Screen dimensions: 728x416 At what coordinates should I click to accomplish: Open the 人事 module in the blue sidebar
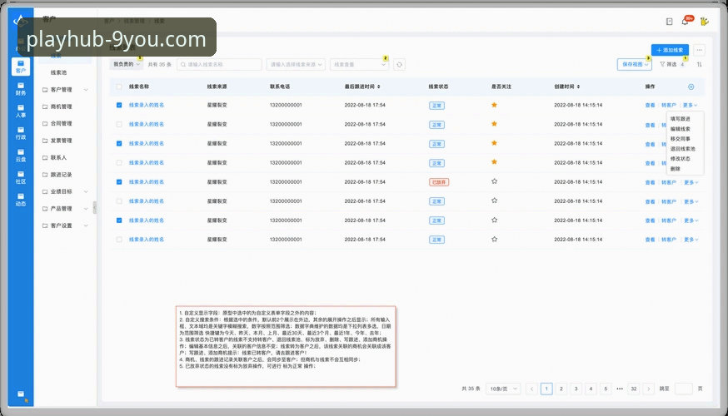point(21,111)
